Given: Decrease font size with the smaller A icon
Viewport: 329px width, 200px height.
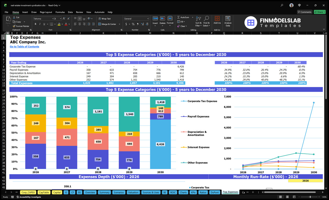Looking at the screenshot, I should click(68, 19).
